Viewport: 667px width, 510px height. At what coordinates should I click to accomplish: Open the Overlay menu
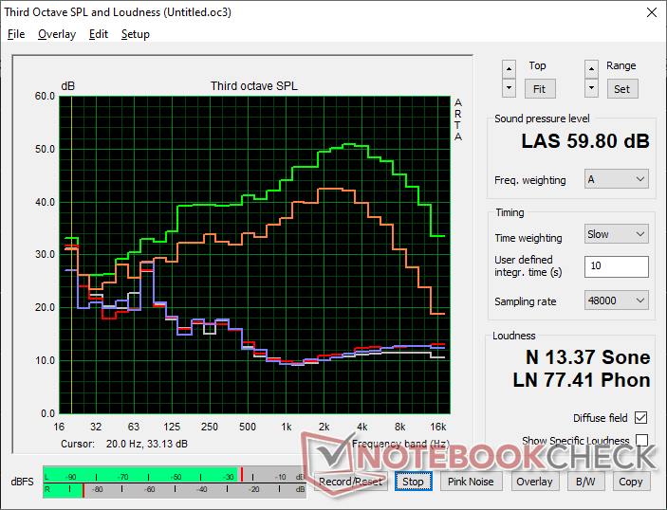pos(56,34)
